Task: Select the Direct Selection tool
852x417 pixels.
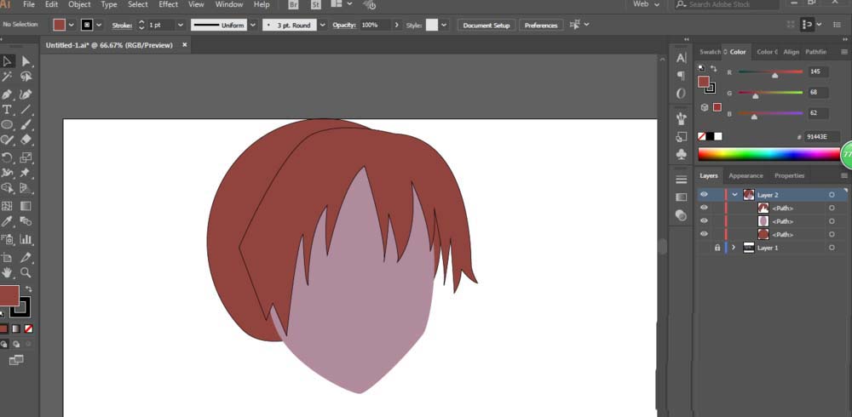Action: [26, 61]
